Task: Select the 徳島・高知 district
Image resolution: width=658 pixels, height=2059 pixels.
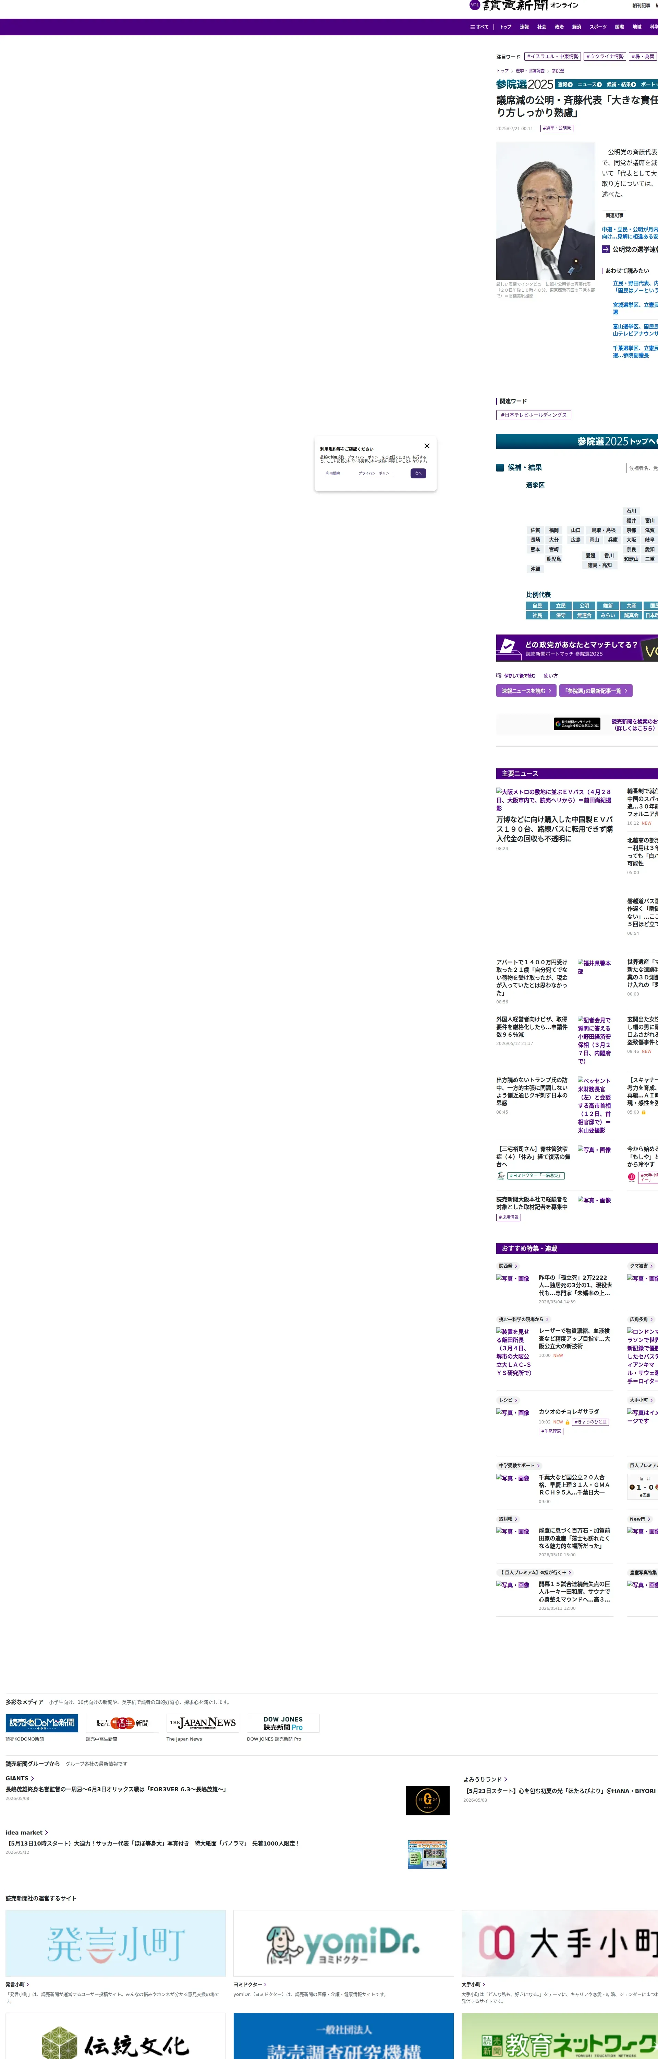Action: 600,565
